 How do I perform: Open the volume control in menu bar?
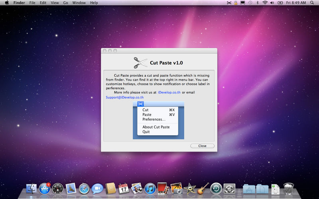272,3
